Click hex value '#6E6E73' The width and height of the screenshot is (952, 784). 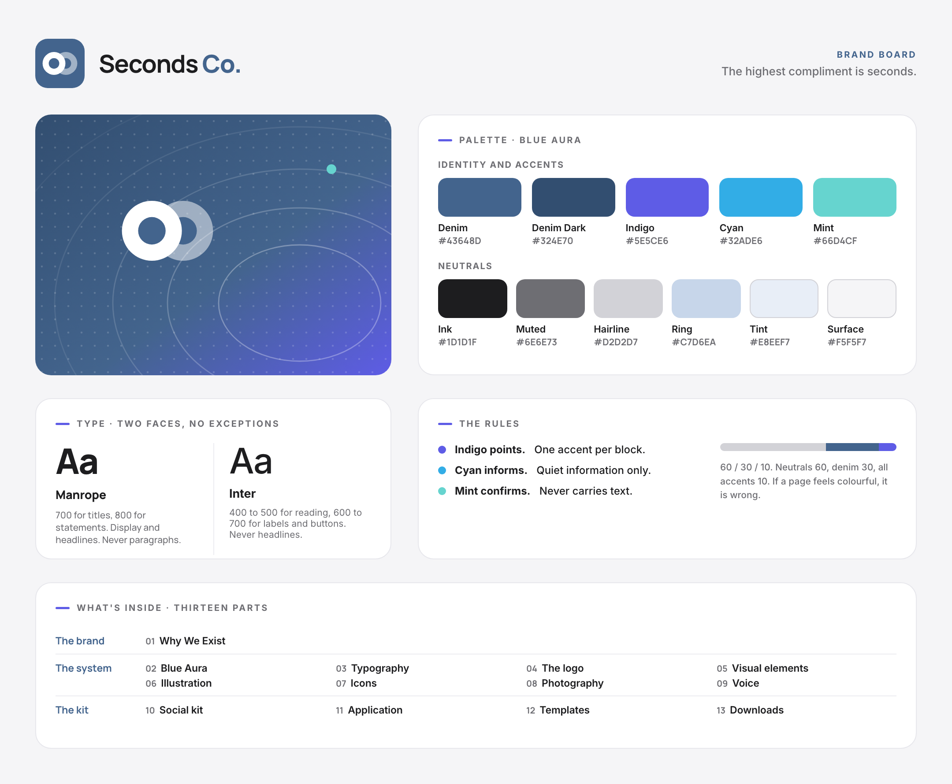(536, 342)
